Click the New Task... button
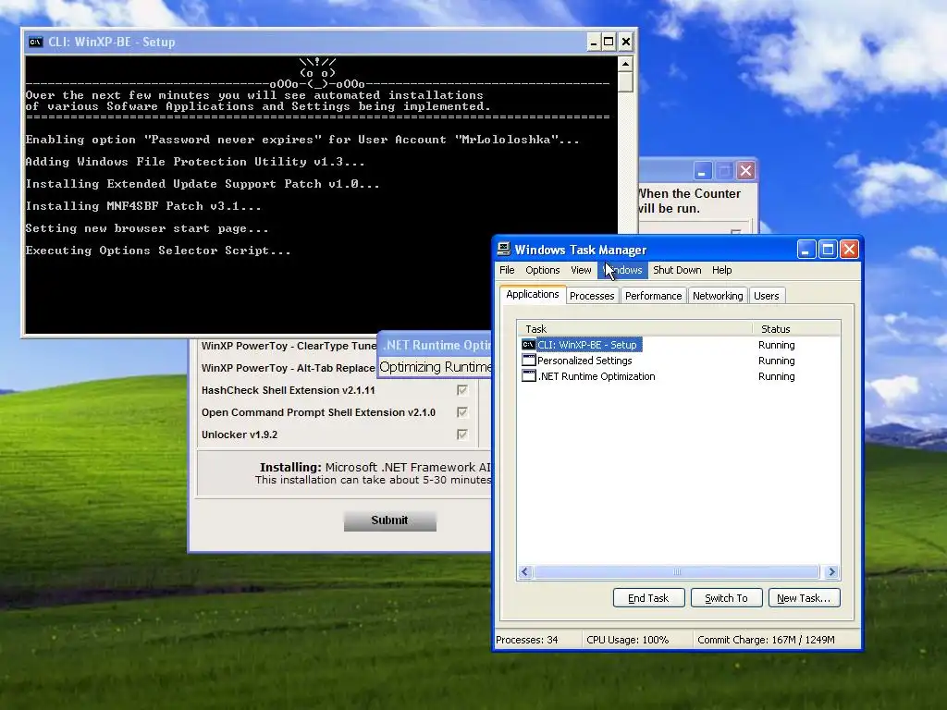The width and height of the screenshot is (947, 710). pos(804,598)
